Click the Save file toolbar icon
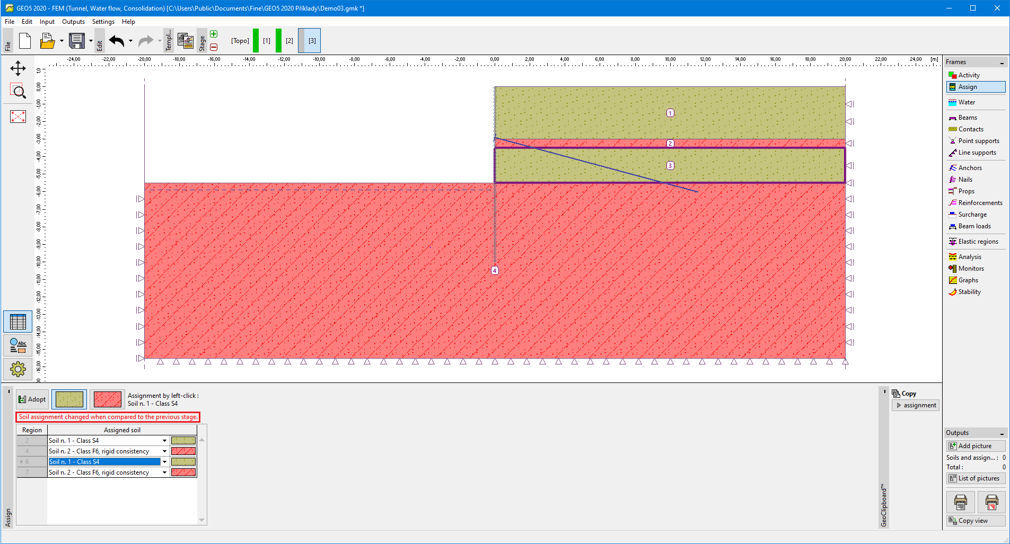 (x=77, y=41)
